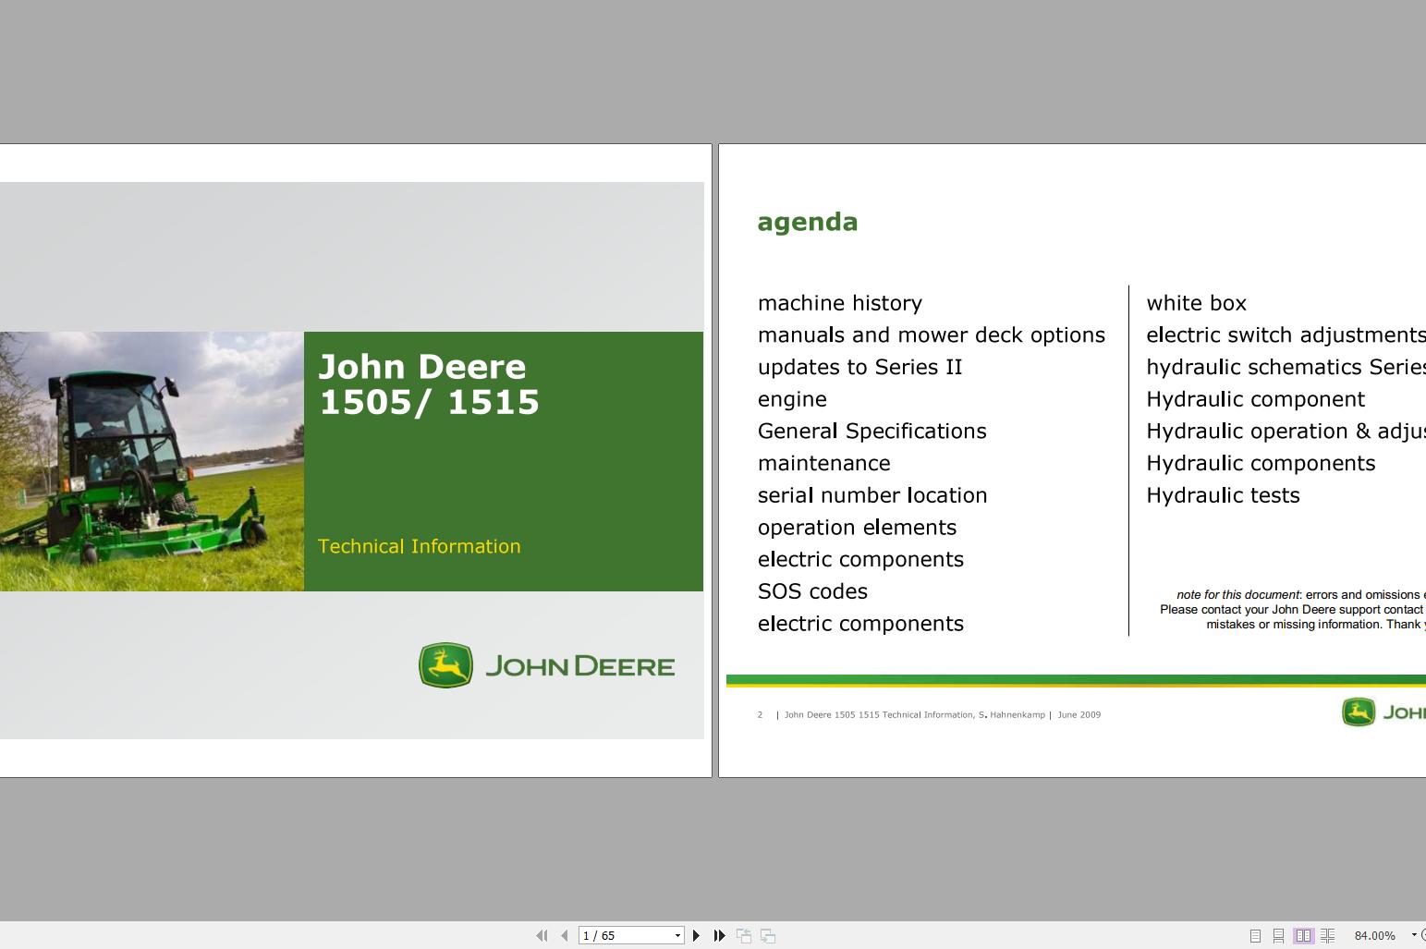The height and width of the screenshot is (949, 1426).
Task: Click 'Hydraulic component' singular line
Action: click(x=1255, y=399)
